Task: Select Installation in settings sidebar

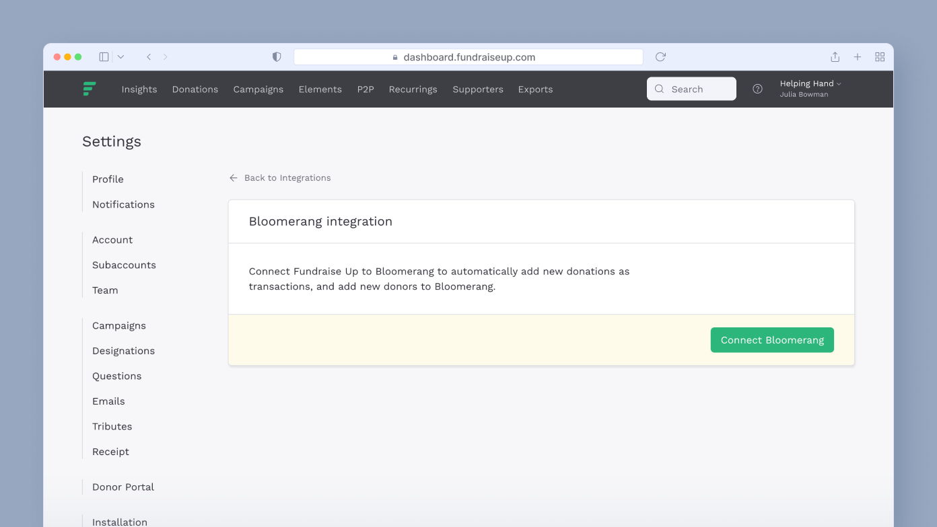Action: [x=120, y=522]
